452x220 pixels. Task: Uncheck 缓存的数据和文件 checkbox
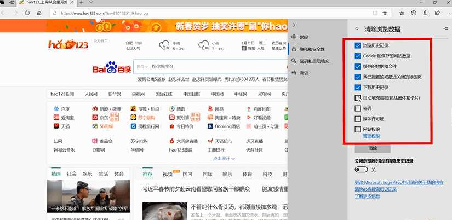pos(358,67)
